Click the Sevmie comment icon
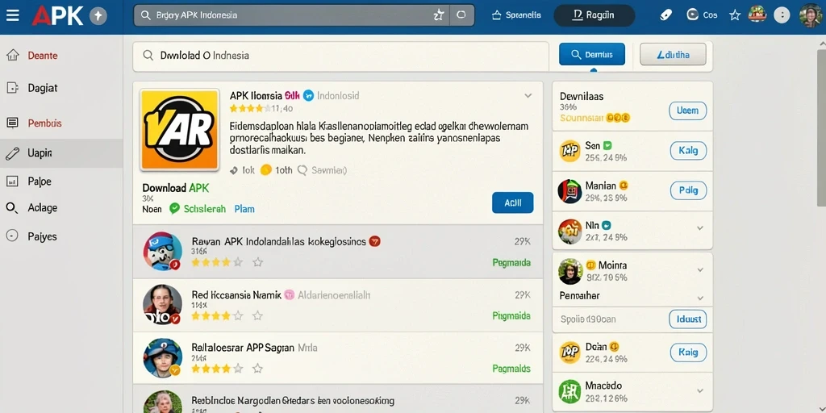The height and width of the screenshot is (413, 826). coord(302,170)
